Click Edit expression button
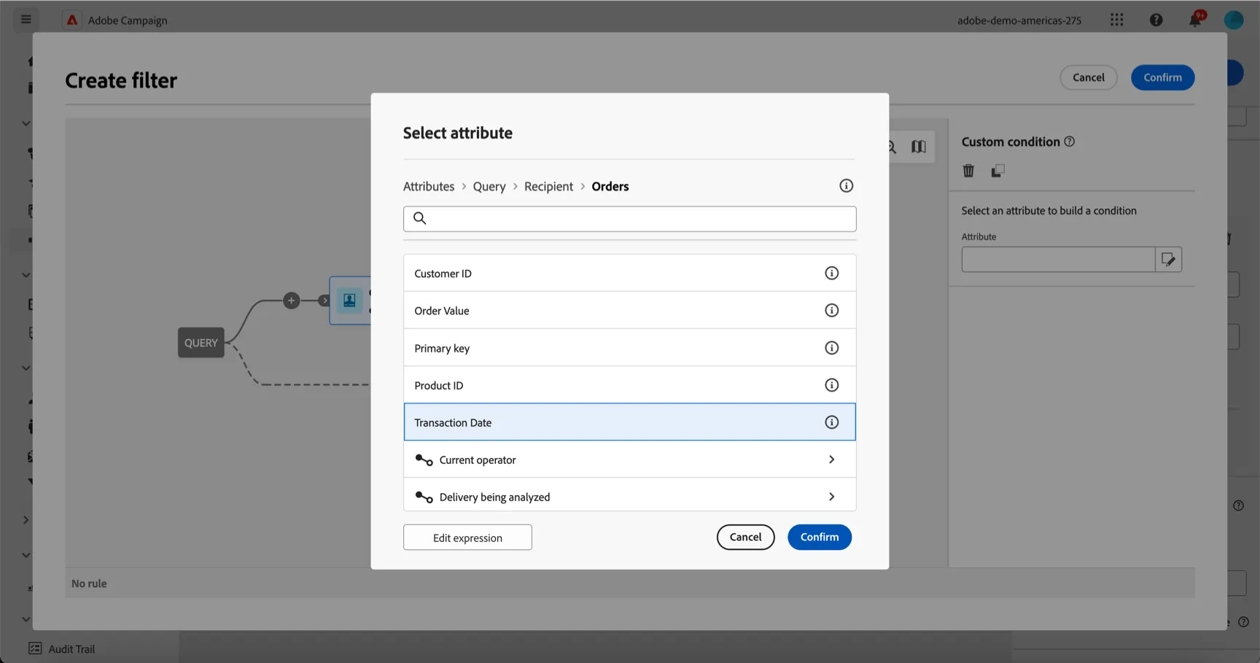 467,538
